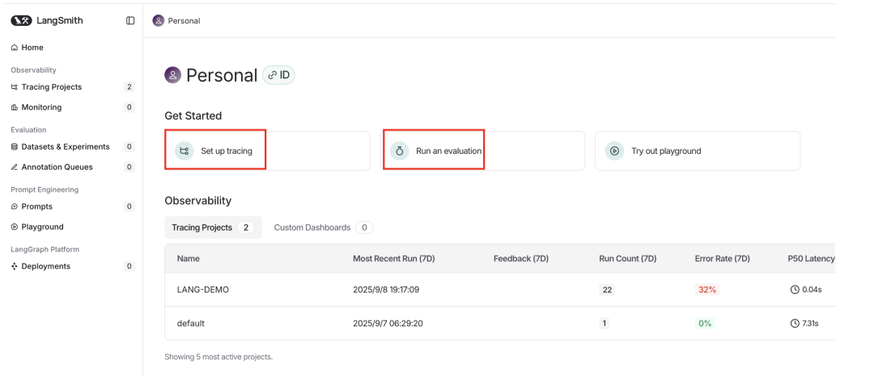Click the Personal avatar in breadcrumb
Image resolution: width=874 pixels, height=382 pixels.
coord(159,20)
